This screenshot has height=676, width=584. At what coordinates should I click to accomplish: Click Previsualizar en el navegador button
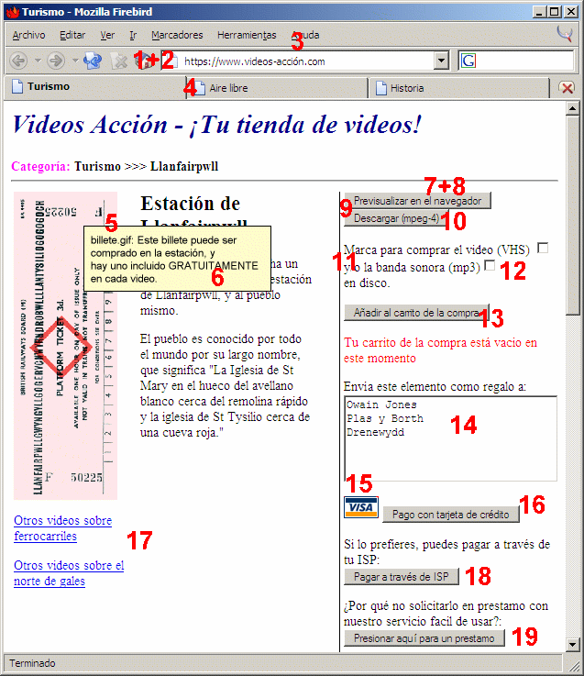pos(417,201)
